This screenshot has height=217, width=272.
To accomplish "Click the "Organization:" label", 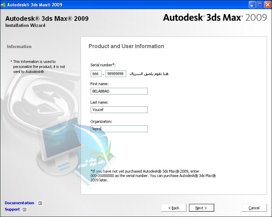I will [x=101, y=121].
